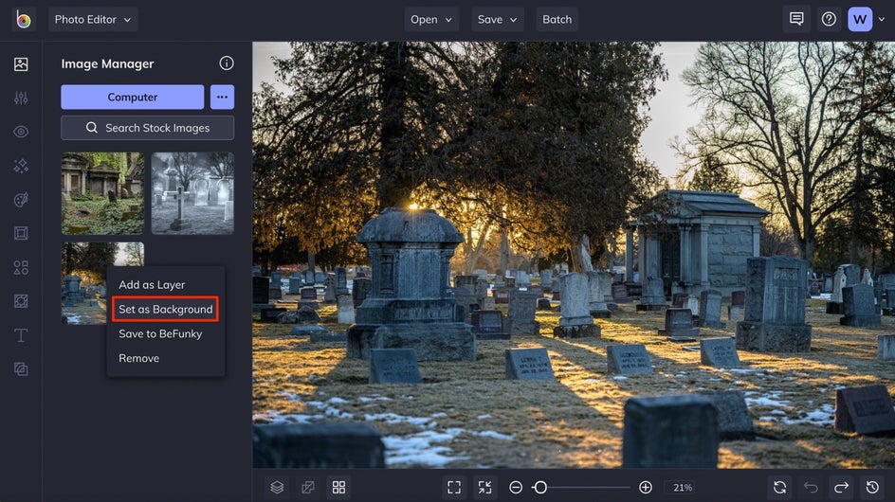The width and height of the screenshot is (895, 502).
Task: Click the collapse-arrows zoom icon
Action: coord(484,487)
